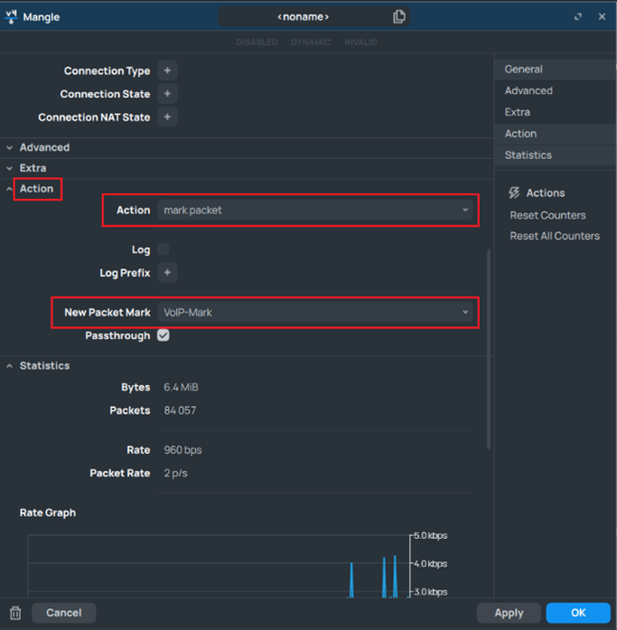Go to the Extra tab in sidebar
Viewport: 617px width, 630px height.
click(x=518, y=112)
